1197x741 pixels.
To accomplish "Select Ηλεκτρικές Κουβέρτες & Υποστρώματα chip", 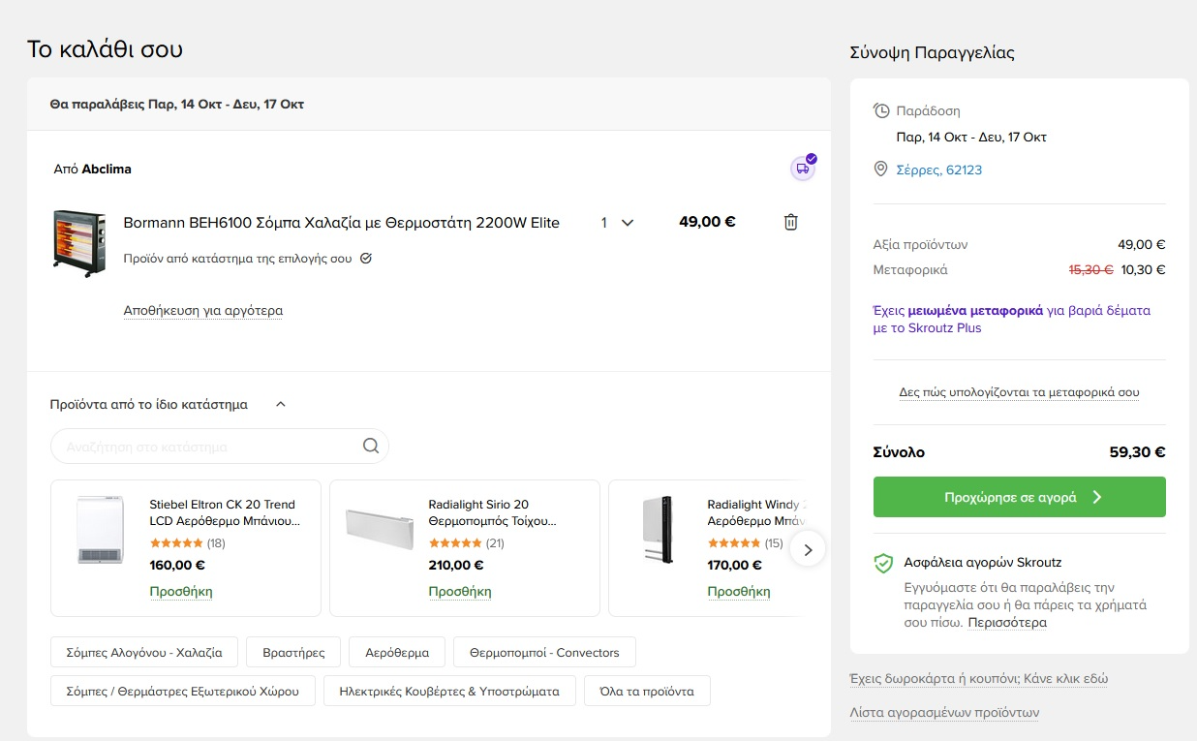I will click(449, 691).
